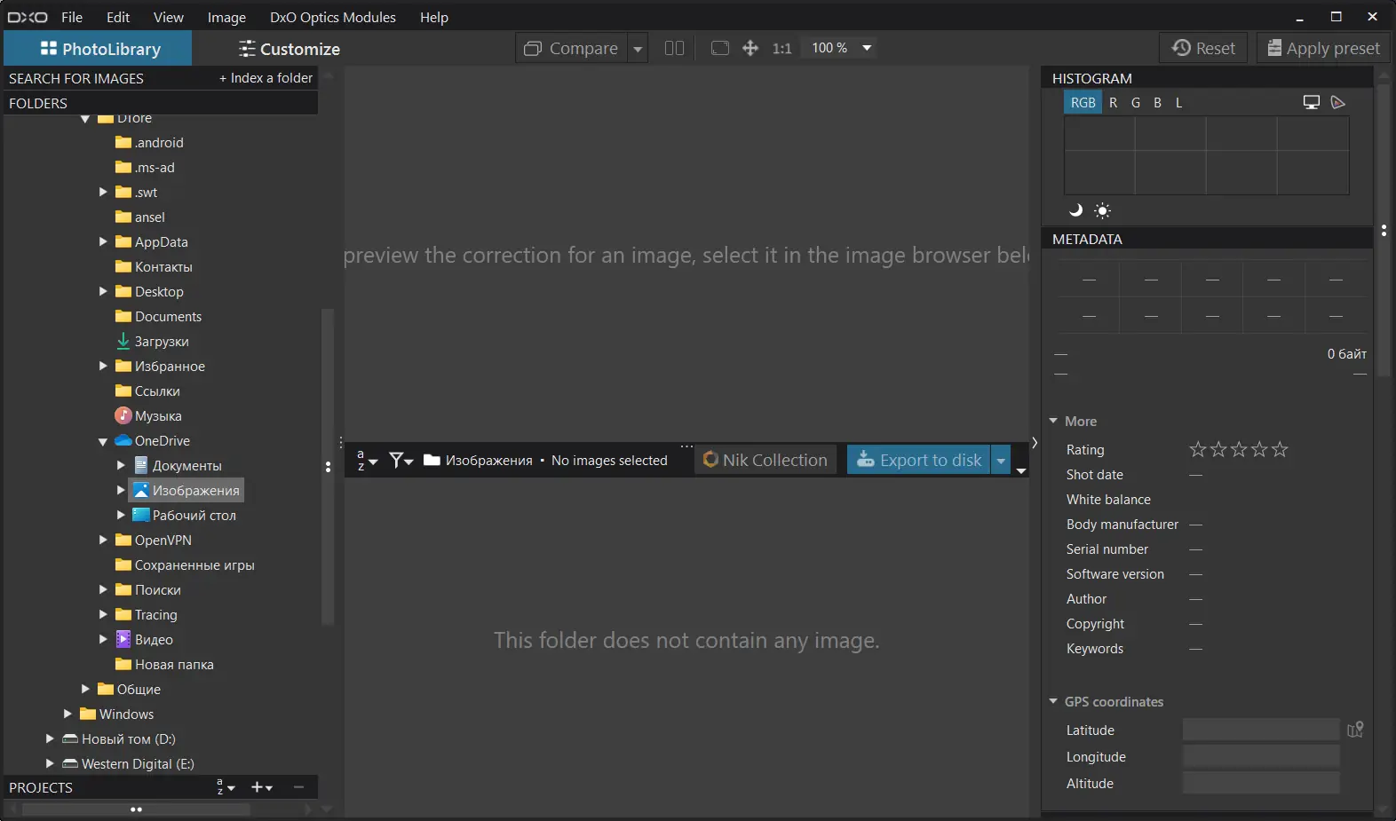Screen dimensions: 1396x821
Task: Activate the move/pan tool icon
Action: click(750, 48)
